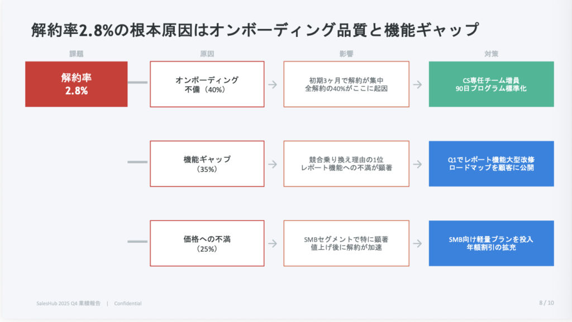Screen dimensions: 572x322
Task: Select the 機能ギャップ (35%) cause box
Action: click(x=207, y=164)
